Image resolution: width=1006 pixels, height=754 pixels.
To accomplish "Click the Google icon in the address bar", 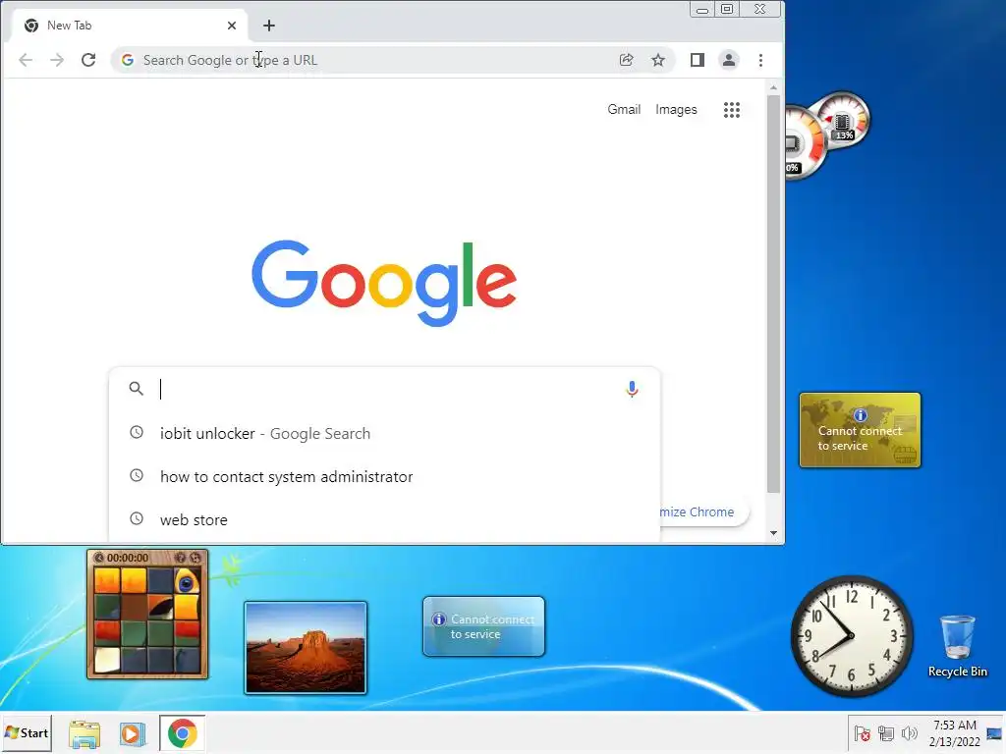I will pyautogui.click(x=128, y=60).
